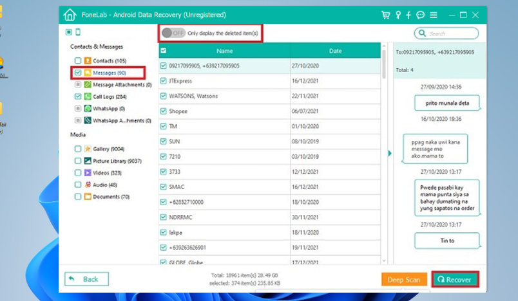518x301 pixels.
Task: Select the Messages (90) label in the sidebar
Action: coord(110,73)
